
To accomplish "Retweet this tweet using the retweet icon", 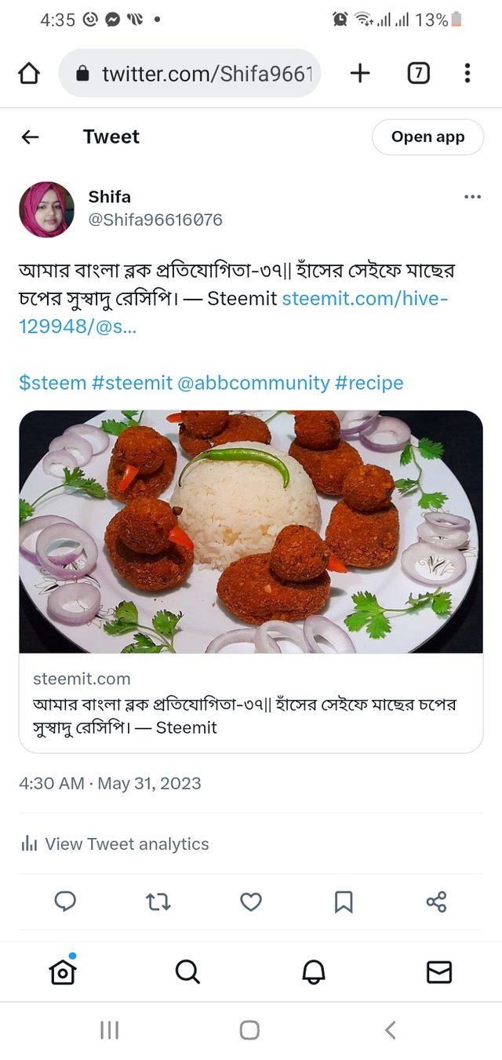I will coord(158,902).
